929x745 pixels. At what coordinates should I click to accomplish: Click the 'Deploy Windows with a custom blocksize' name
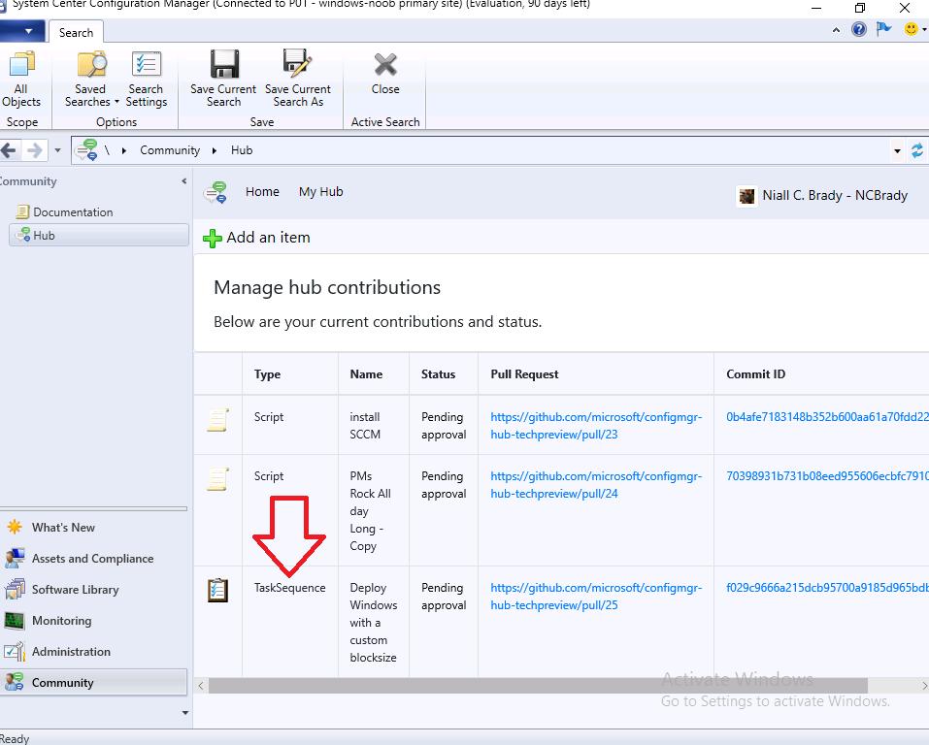(374, 623)
